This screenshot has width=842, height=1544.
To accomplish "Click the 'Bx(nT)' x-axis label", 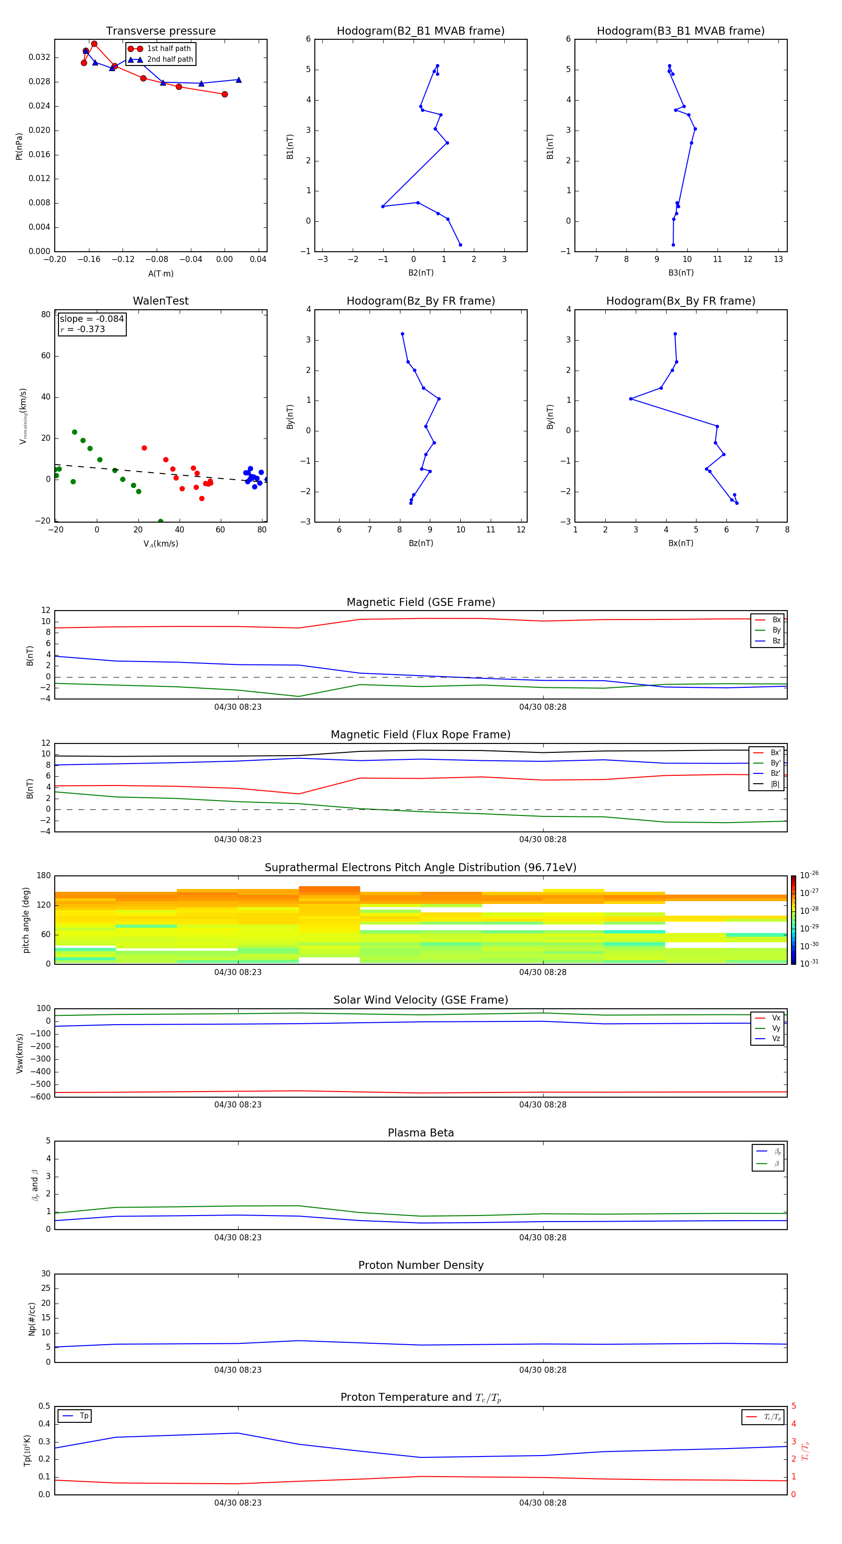I will pyautogui.click(x=681, y=543).
